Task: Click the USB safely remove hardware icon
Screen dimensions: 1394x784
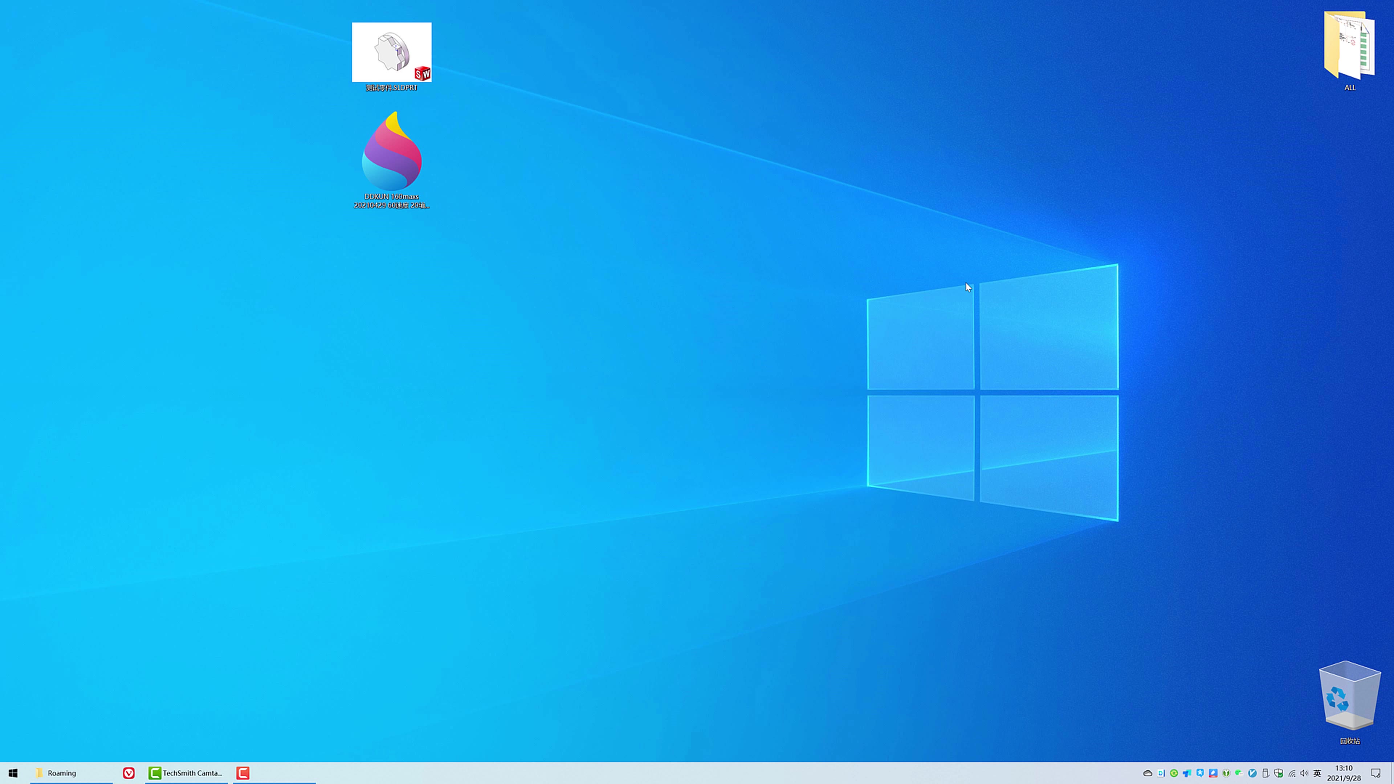Action: pos(1266,773)
